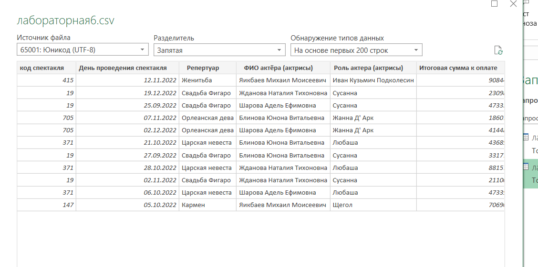Click the highlighted green query in side pane
The height and width of the screenshot is (267, 538).
click(530, 174)
